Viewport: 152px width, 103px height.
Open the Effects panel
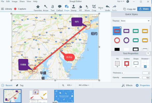[127, 85]
